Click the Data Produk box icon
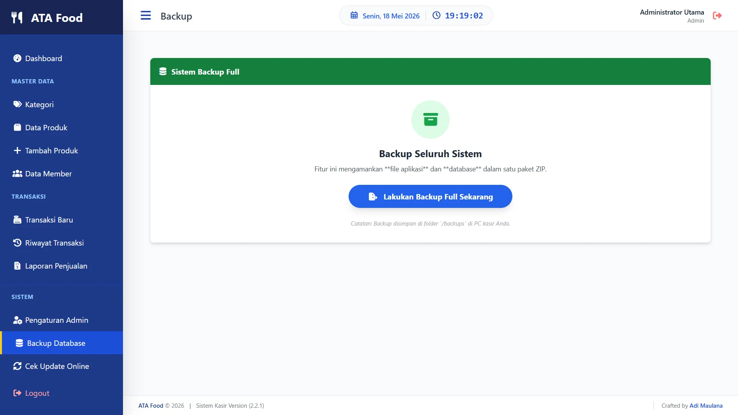 tap(17, 128)
